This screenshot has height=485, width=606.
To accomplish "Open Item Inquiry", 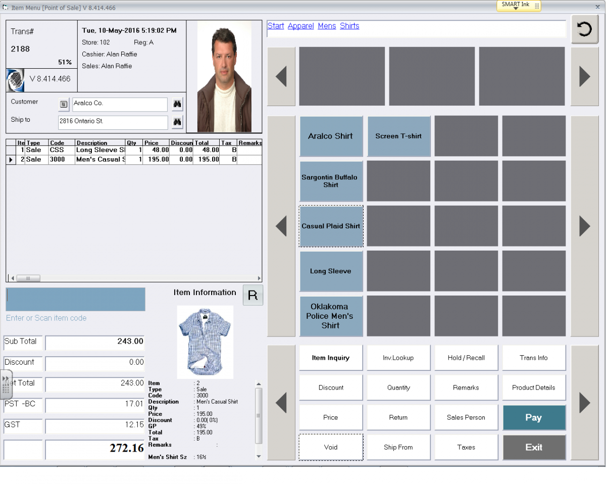I will tap(331, 358).
